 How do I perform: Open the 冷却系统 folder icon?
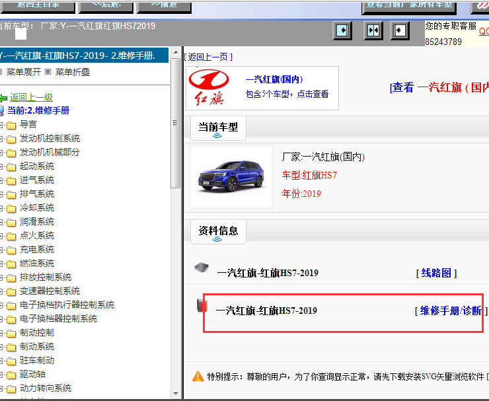11,209
